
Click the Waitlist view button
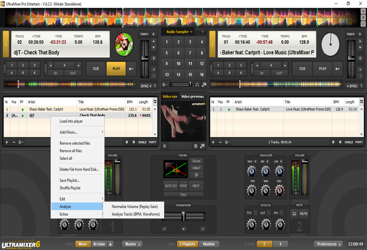(x=209, y=244)
